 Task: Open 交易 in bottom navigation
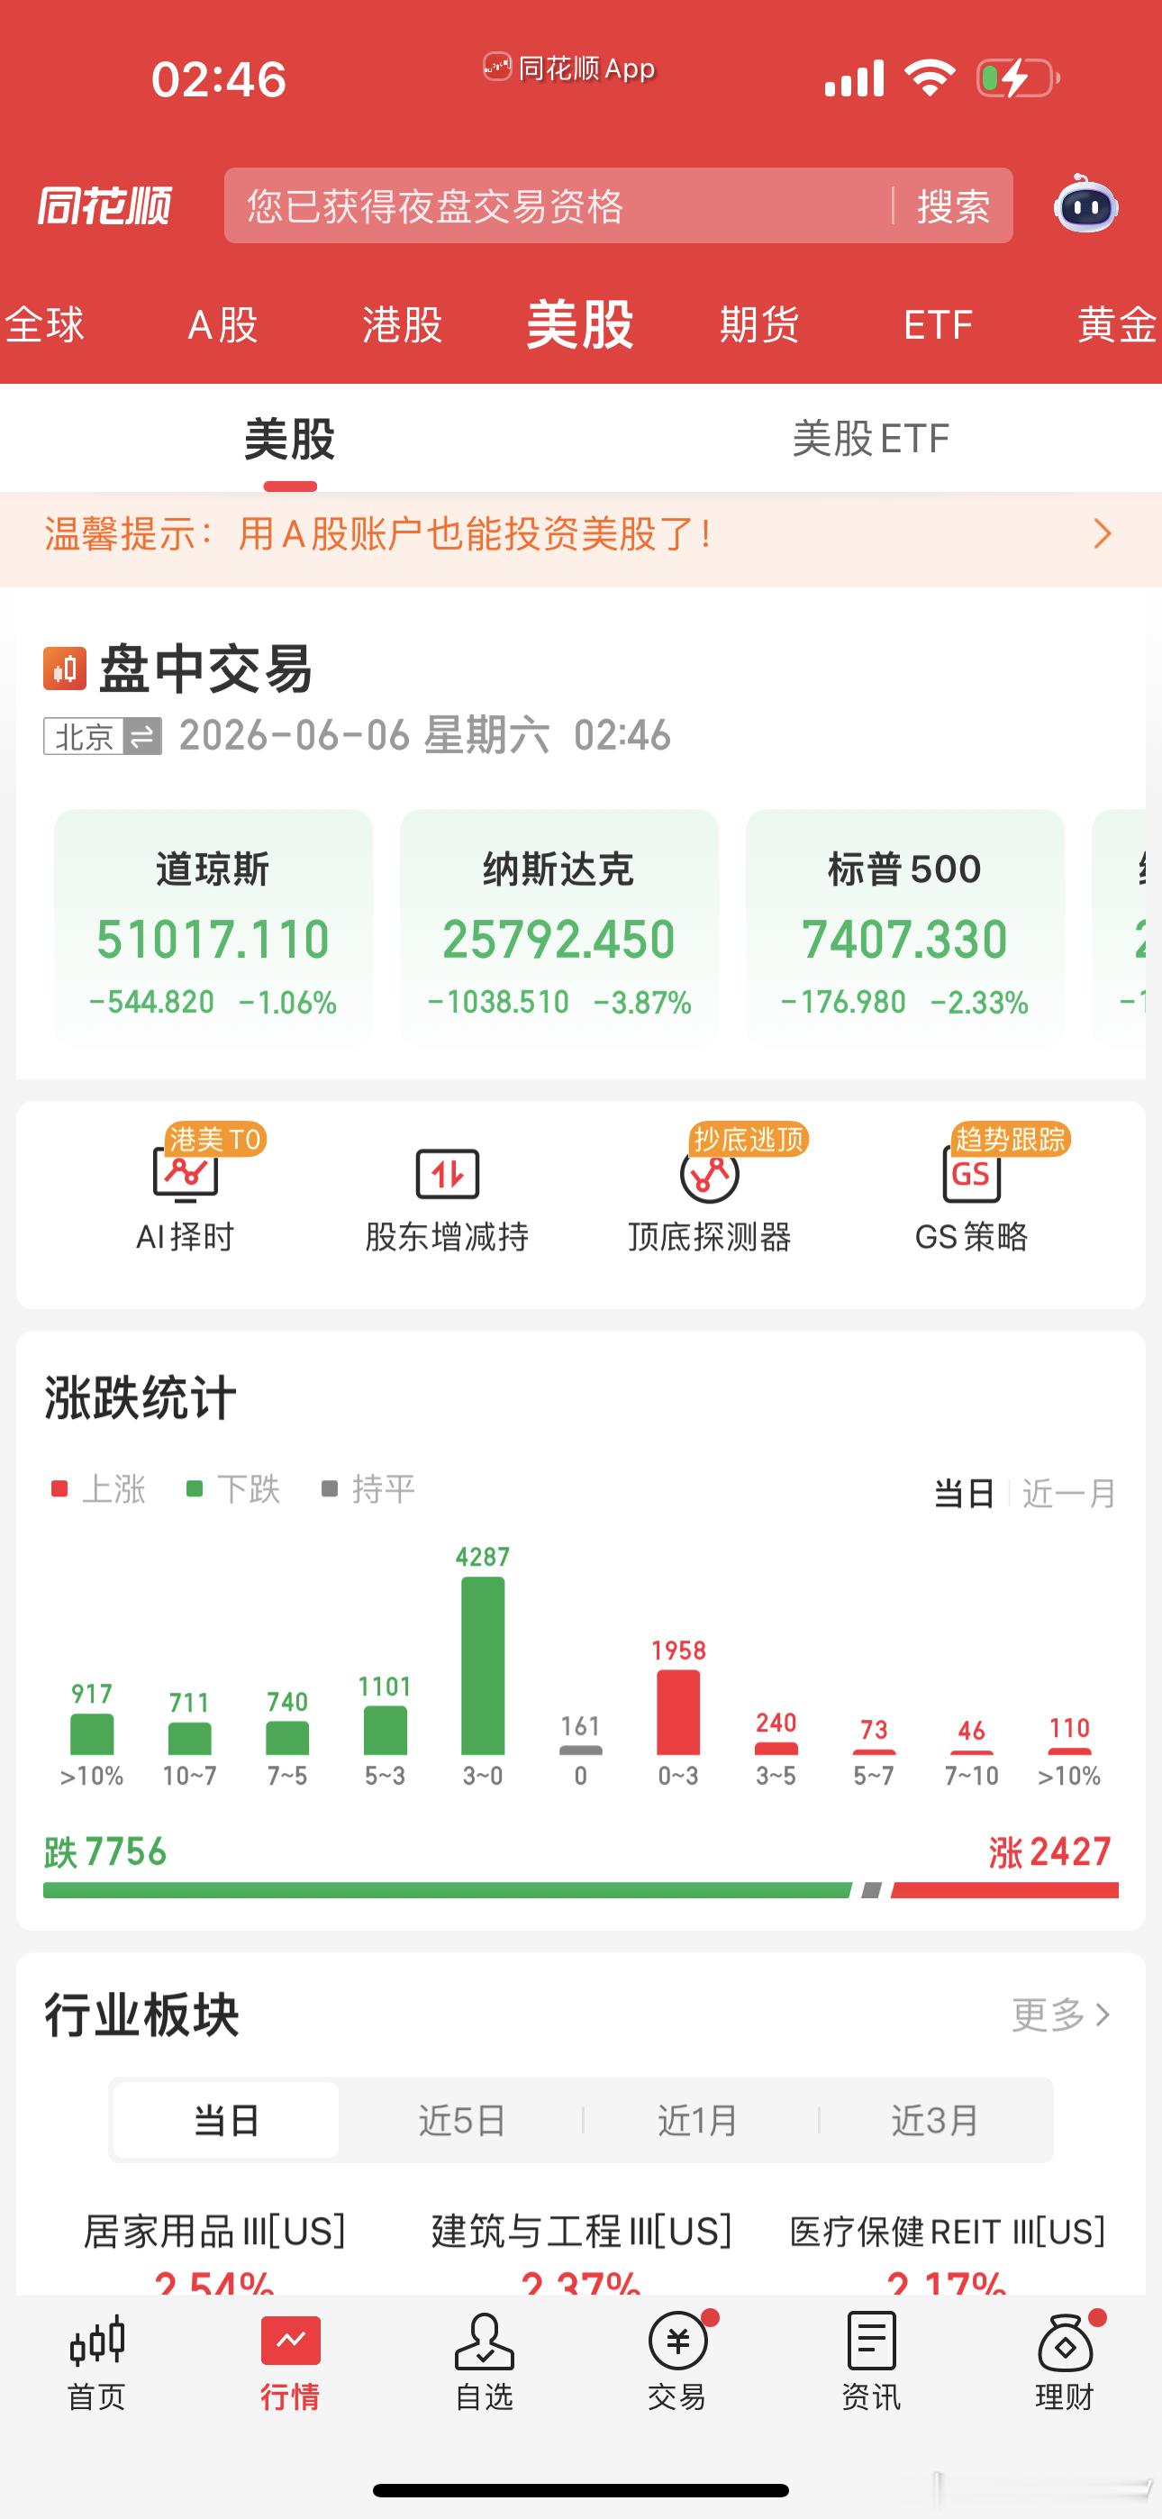677,2362
